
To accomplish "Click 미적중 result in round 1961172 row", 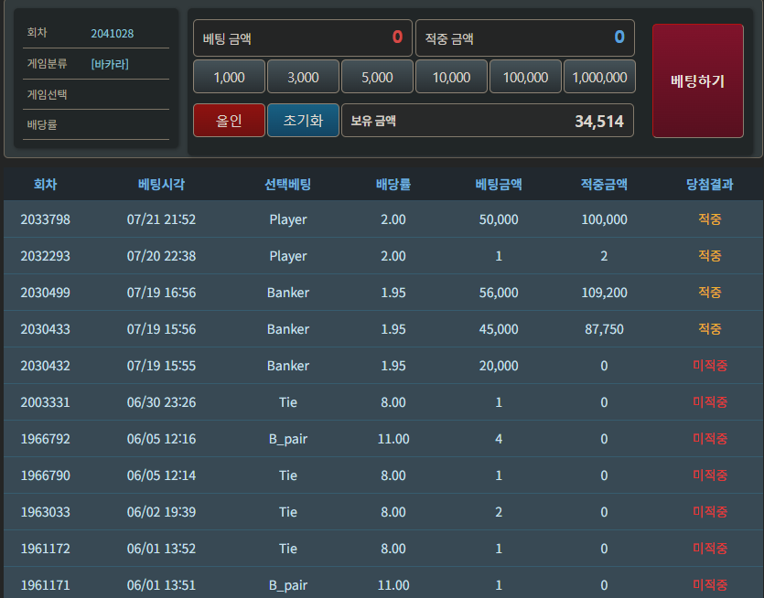I will click(x=710, y=549).
